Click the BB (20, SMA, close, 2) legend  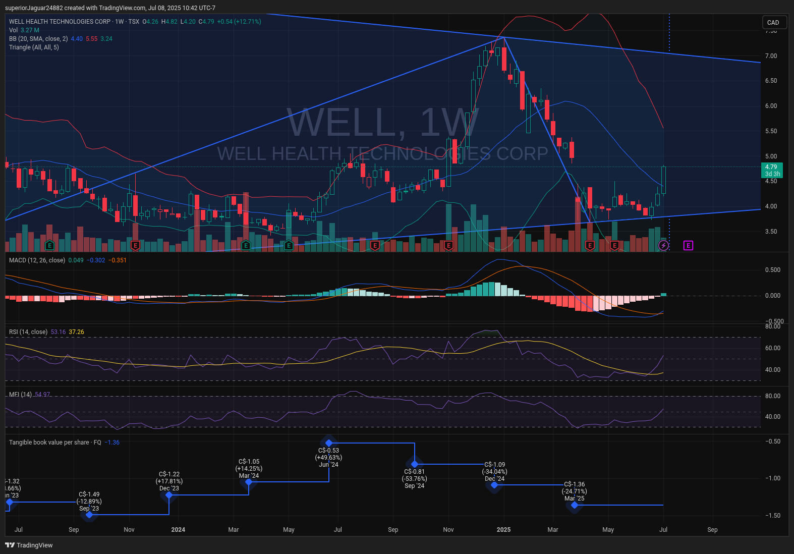click(x=38, y=39)
